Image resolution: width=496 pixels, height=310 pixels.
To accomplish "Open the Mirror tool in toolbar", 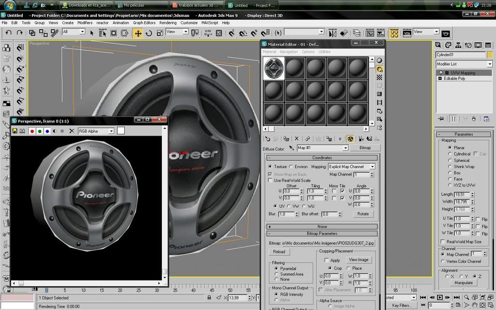I will (x=332, y=33).
